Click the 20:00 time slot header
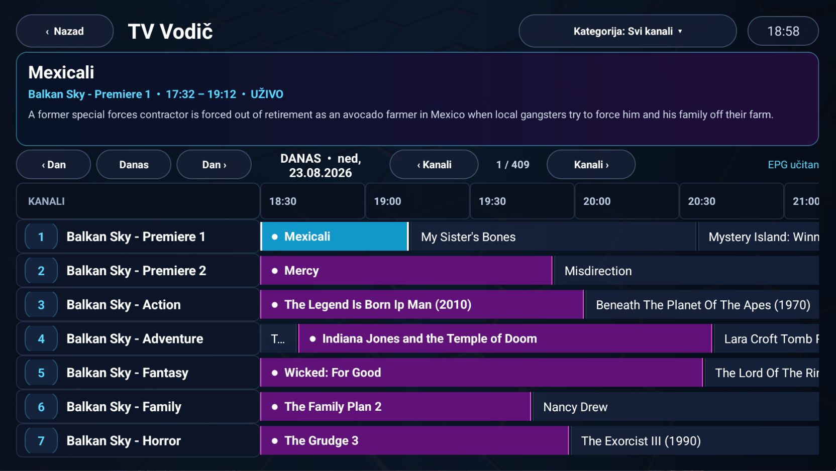Image resolution: width=836 pixels, height=471 pixels. point(627,201)
